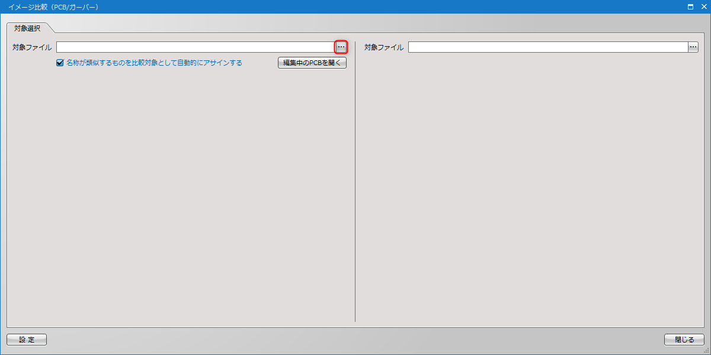
Task: Open the left 対象ファイル browse button
Action: tap(341, 47)
